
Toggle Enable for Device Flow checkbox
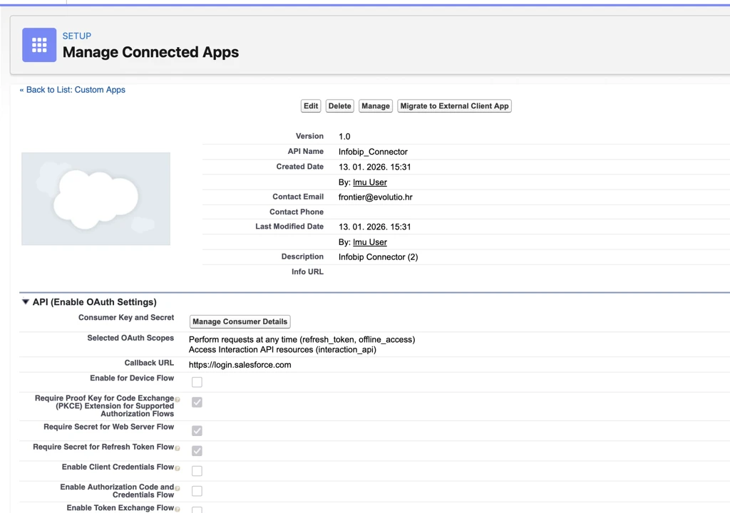point(197,382)
